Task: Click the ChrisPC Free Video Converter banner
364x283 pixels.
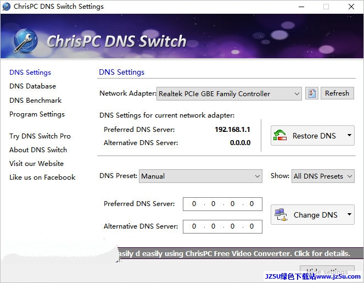Action: pos(240,253)
